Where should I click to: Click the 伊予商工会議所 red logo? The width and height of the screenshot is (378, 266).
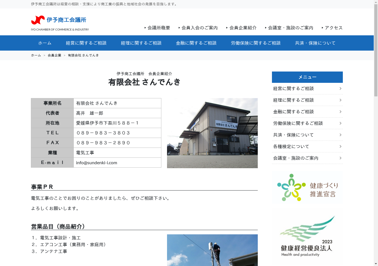(38, 20)
